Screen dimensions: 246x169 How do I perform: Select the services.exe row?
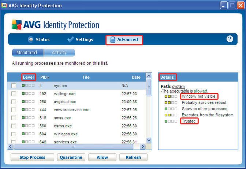coord(77,142)
